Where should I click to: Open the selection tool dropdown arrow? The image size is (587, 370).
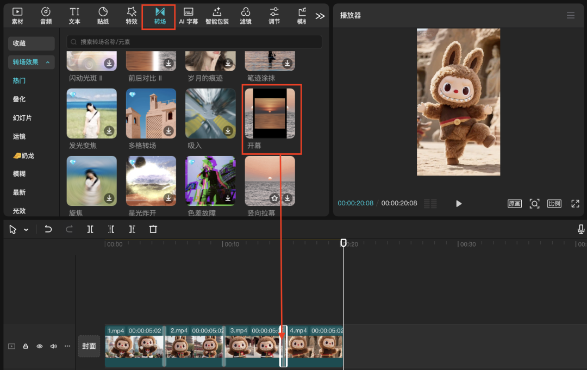click(x=26, y=230)
